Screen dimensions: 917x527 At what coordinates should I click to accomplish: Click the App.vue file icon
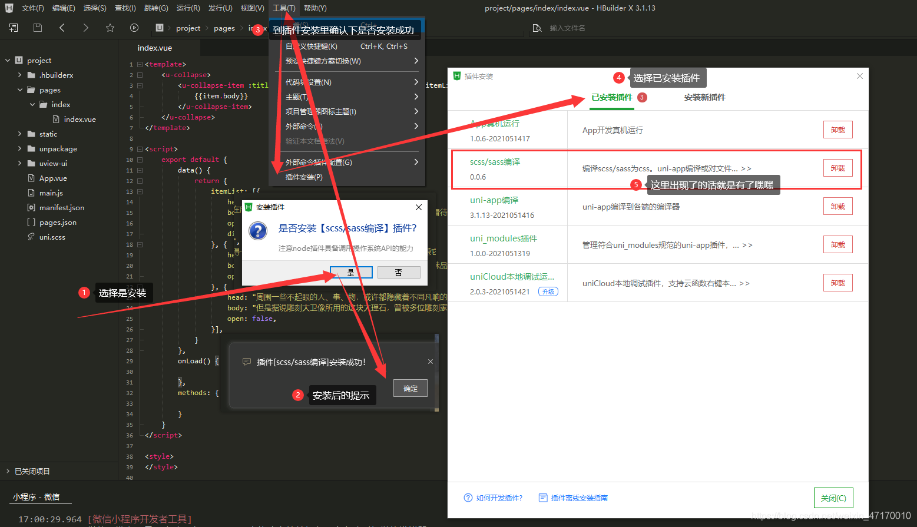tap(31, 178)
